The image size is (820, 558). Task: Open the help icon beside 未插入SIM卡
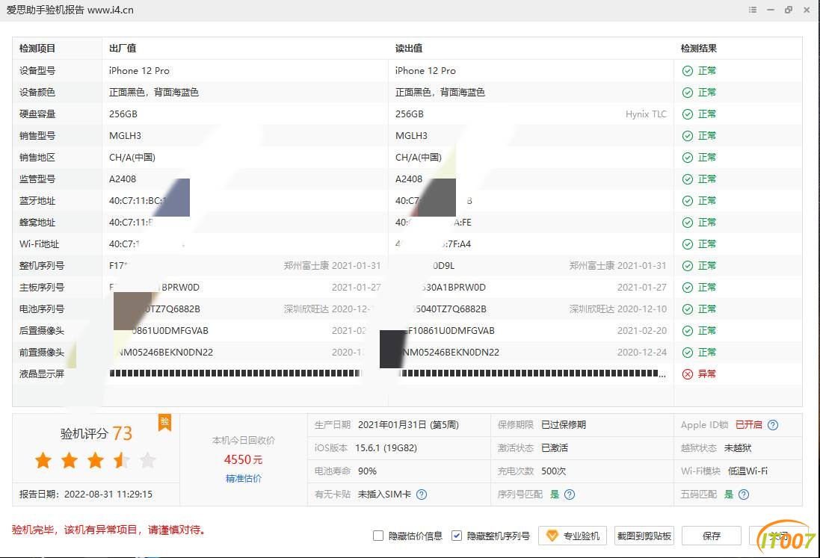pos(422,495)
